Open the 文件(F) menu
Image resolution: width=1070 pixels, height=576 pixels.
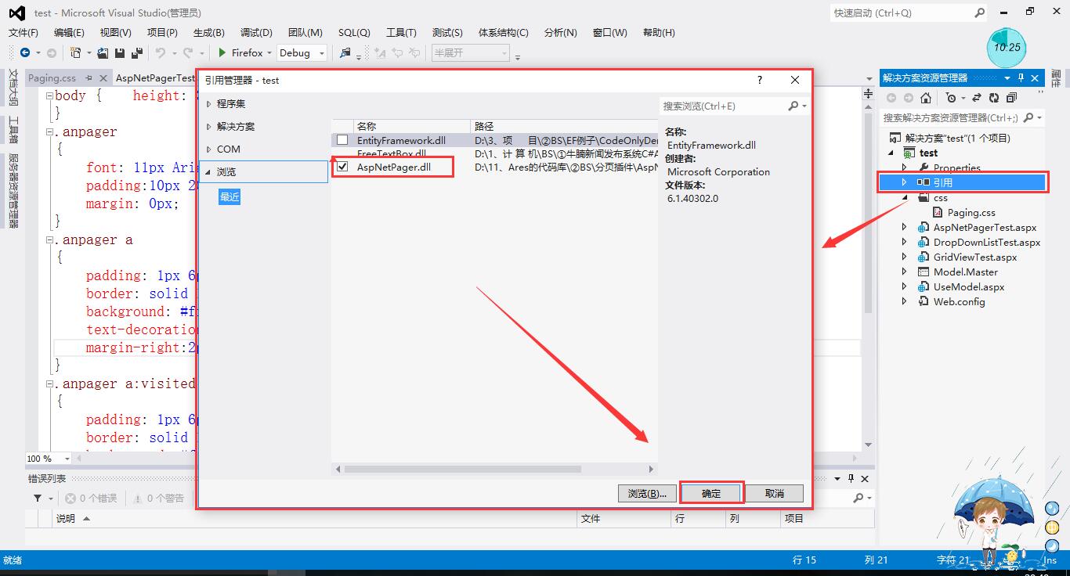(x=23, y=32)
